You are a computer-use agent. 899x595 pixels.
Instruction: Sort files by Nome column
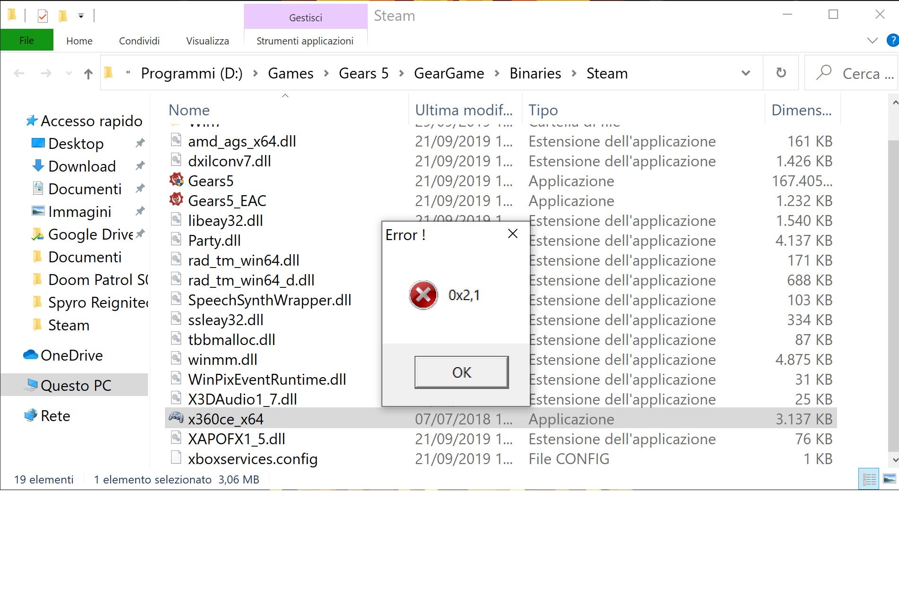coord(189,110)
